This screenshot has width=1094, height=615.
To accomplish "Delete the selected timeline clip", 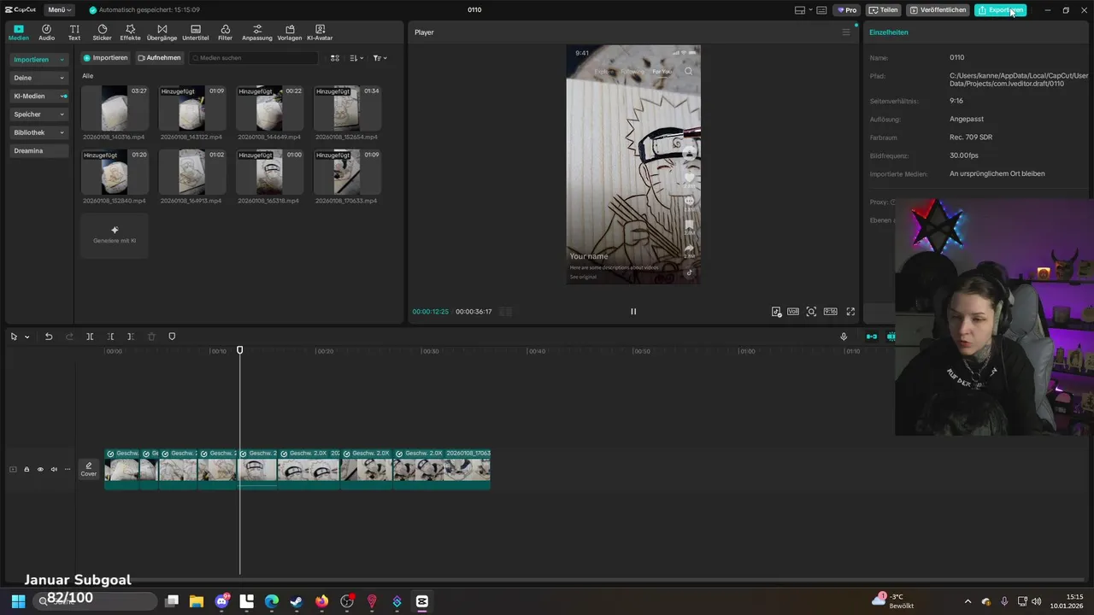I will click(x=151, y=337).
